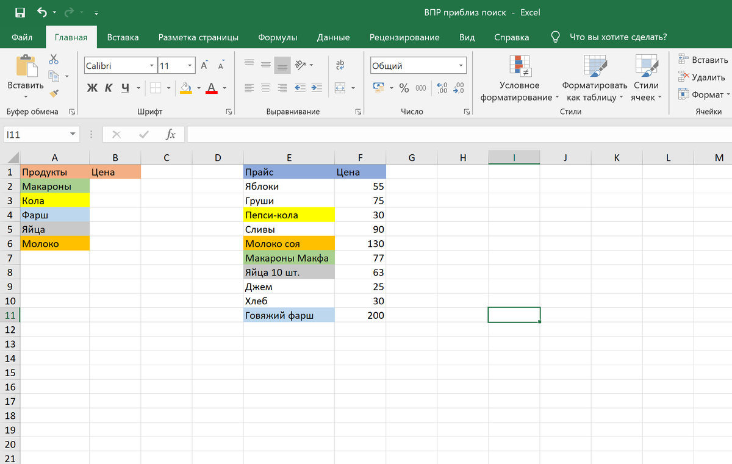The width and height of the screenshot is (732, 464).
Task: Toggle underline Ч formatting
Action: (125, 88)
